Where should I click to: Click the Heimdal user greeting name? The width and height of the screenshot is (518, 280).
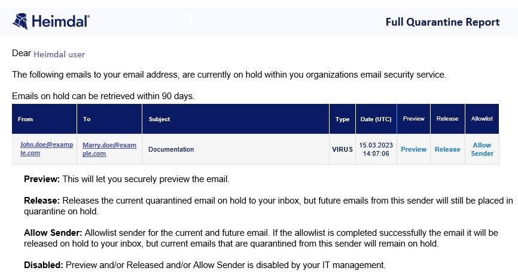point(59,54)
